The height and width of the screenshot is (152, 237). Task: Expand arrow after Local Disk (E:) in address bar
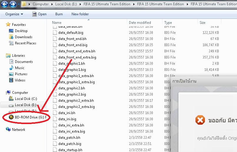[x=80, y=4]
